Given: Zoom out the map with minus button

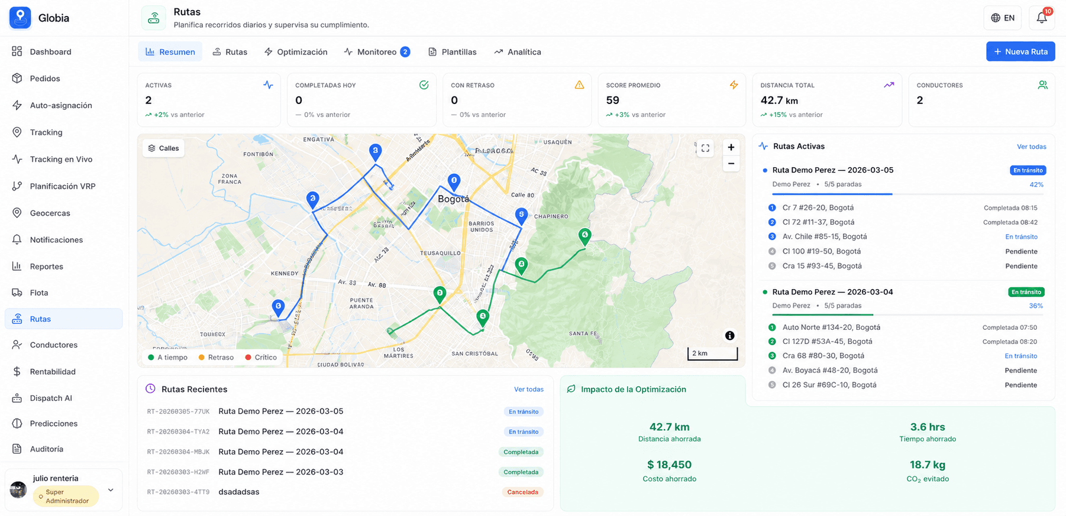Looking at the screenshot, I should tap(731, 164).
